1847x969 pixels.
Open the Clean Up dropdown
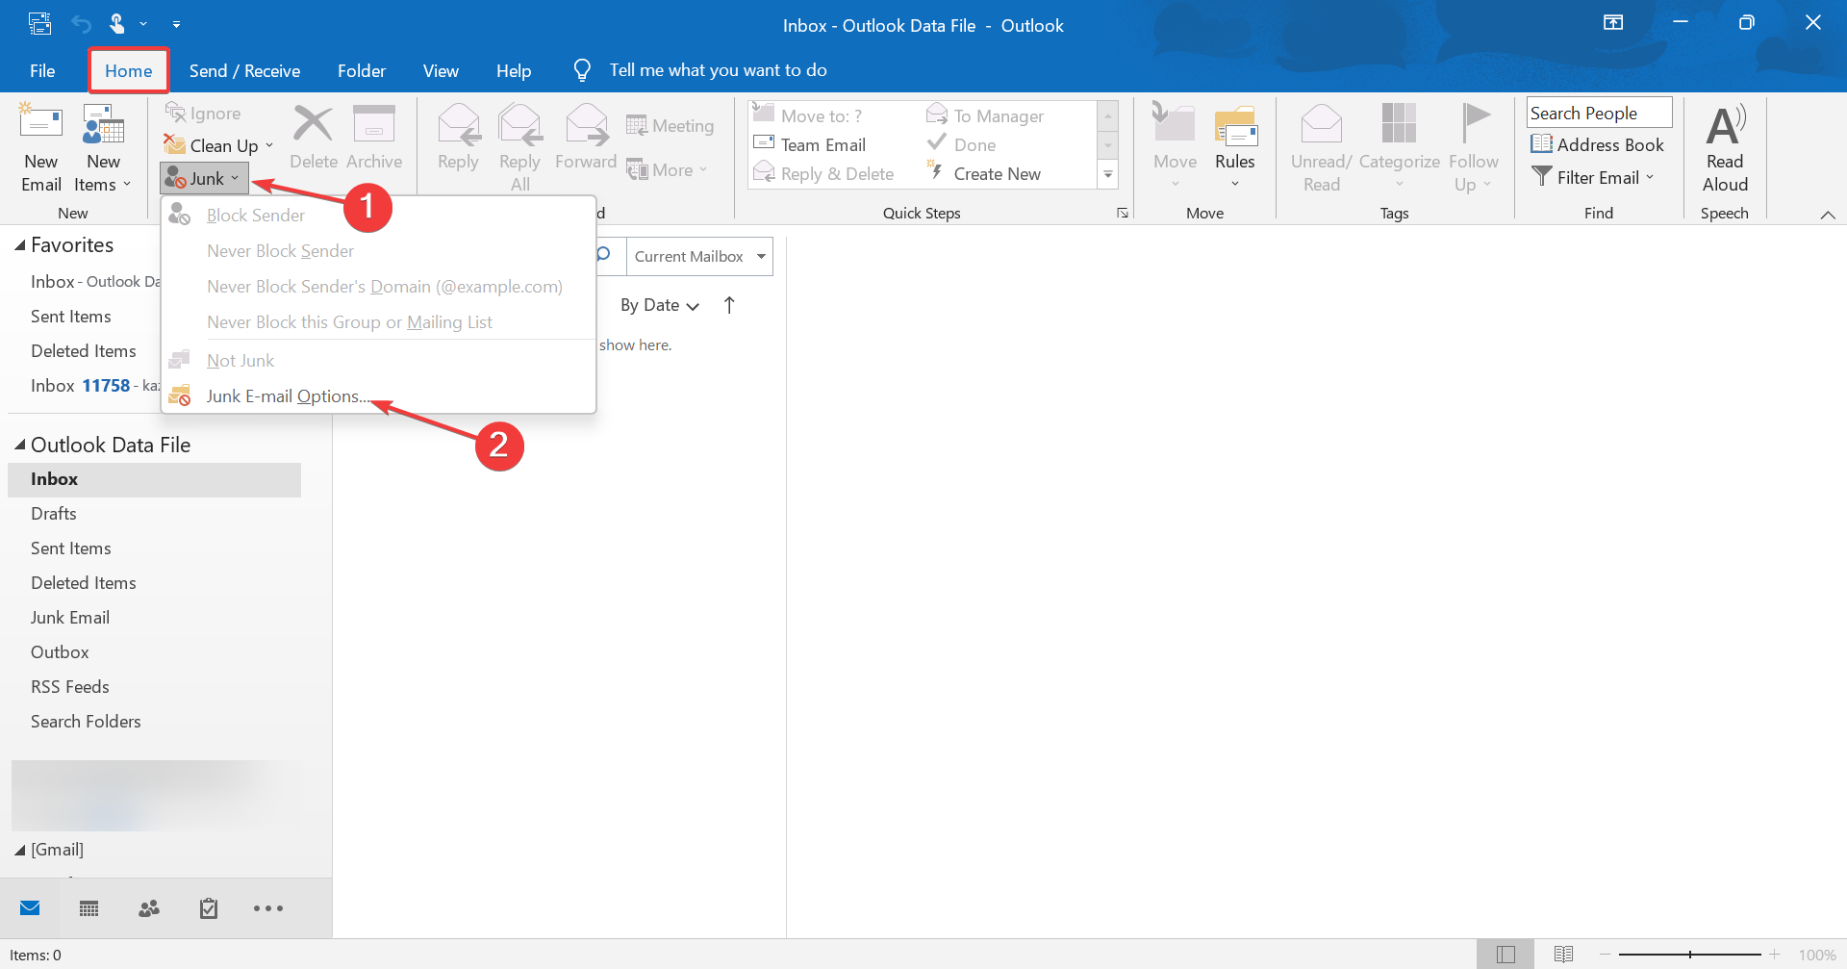coord(219,145)
